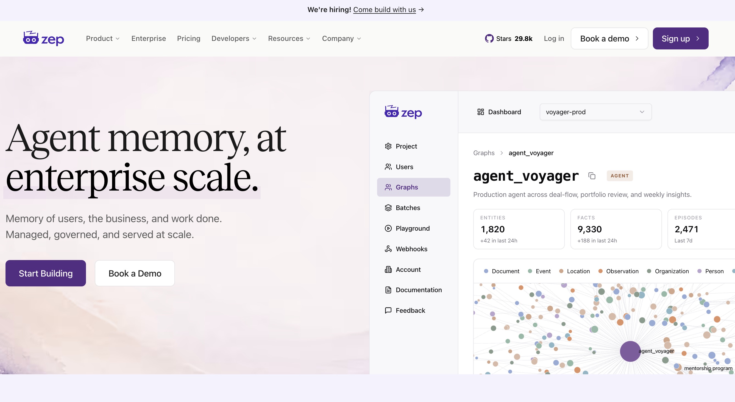This screenshot has height=402, width=735.
Task: Click the Graphs breadcrumb link
Action: coord(484,153)
